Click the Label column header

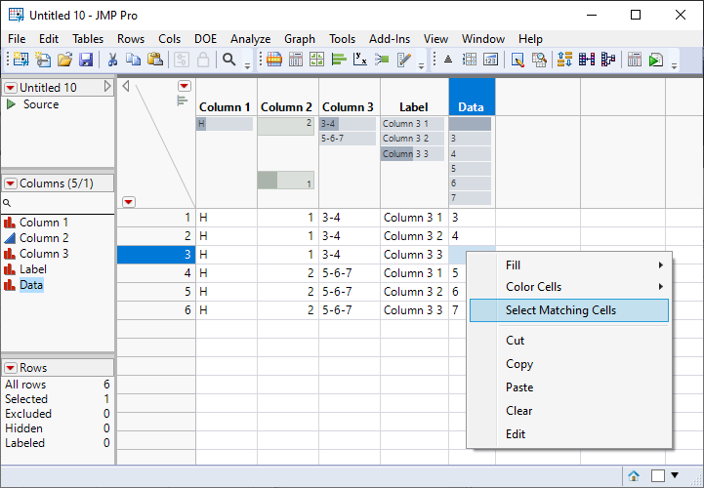click(x=413, y=107)
